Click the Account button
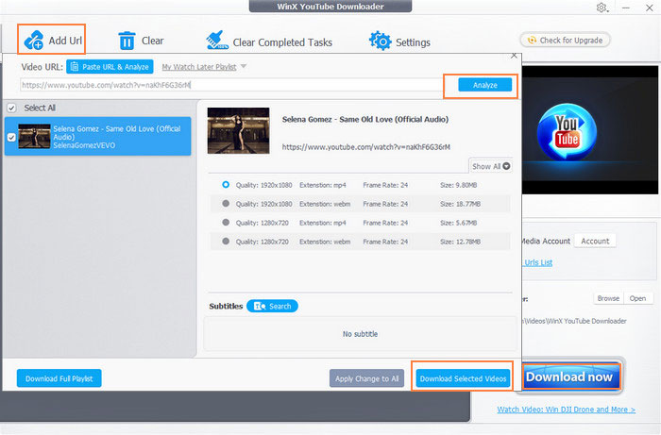Screen dimensions: 661x435 595,241
